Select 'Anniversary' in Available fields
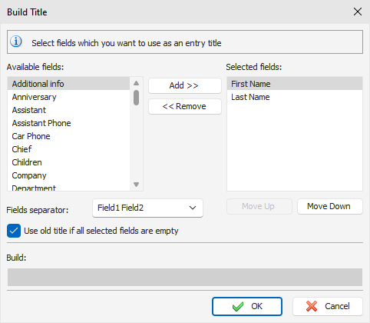The height and width of the screenshot is (323, 370). 68,97
